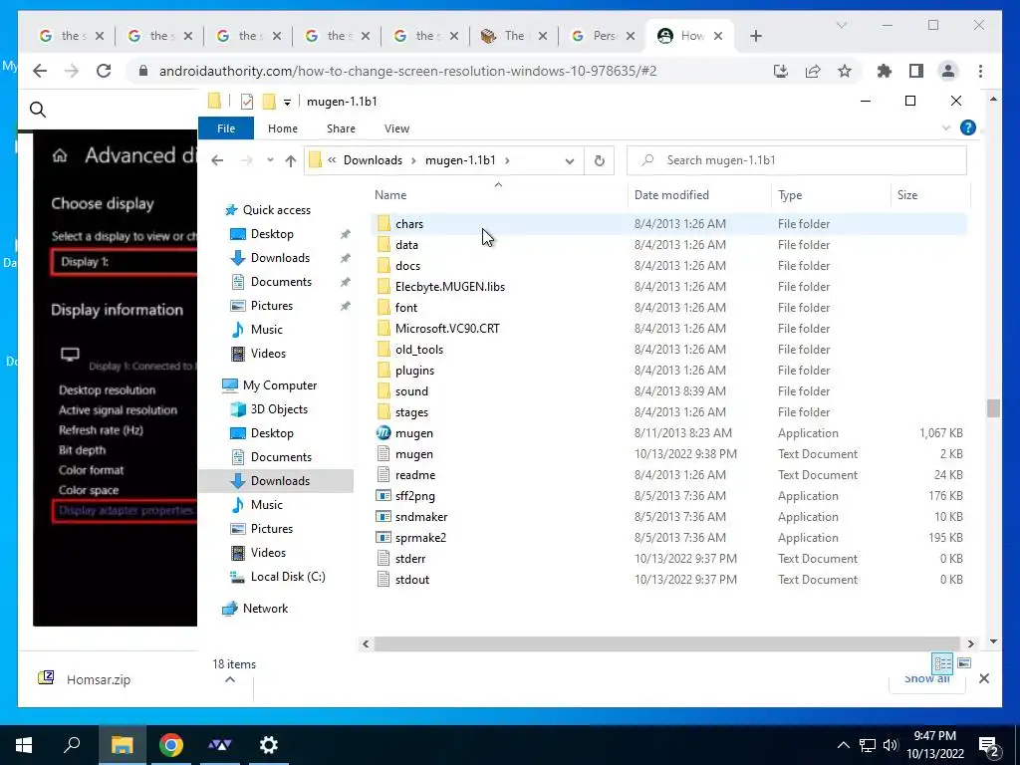
Task: Open the Microsoft.VC90.CRT folder
Action: 447,328
